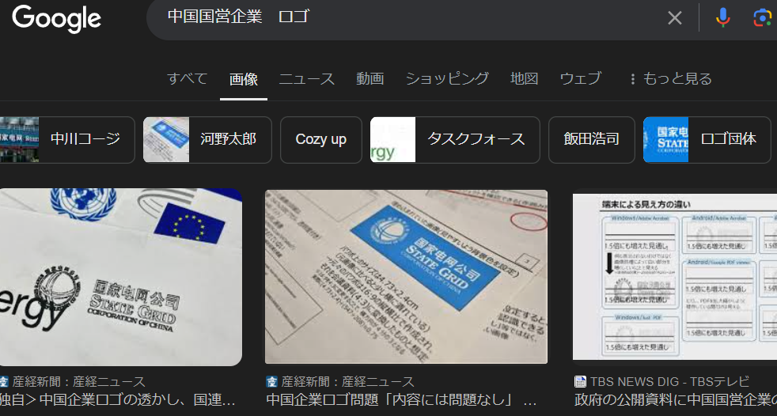777x416 pixels.
Task: Click 産経新聞 source under blue logo image
Action: click(x=348, y=382)
